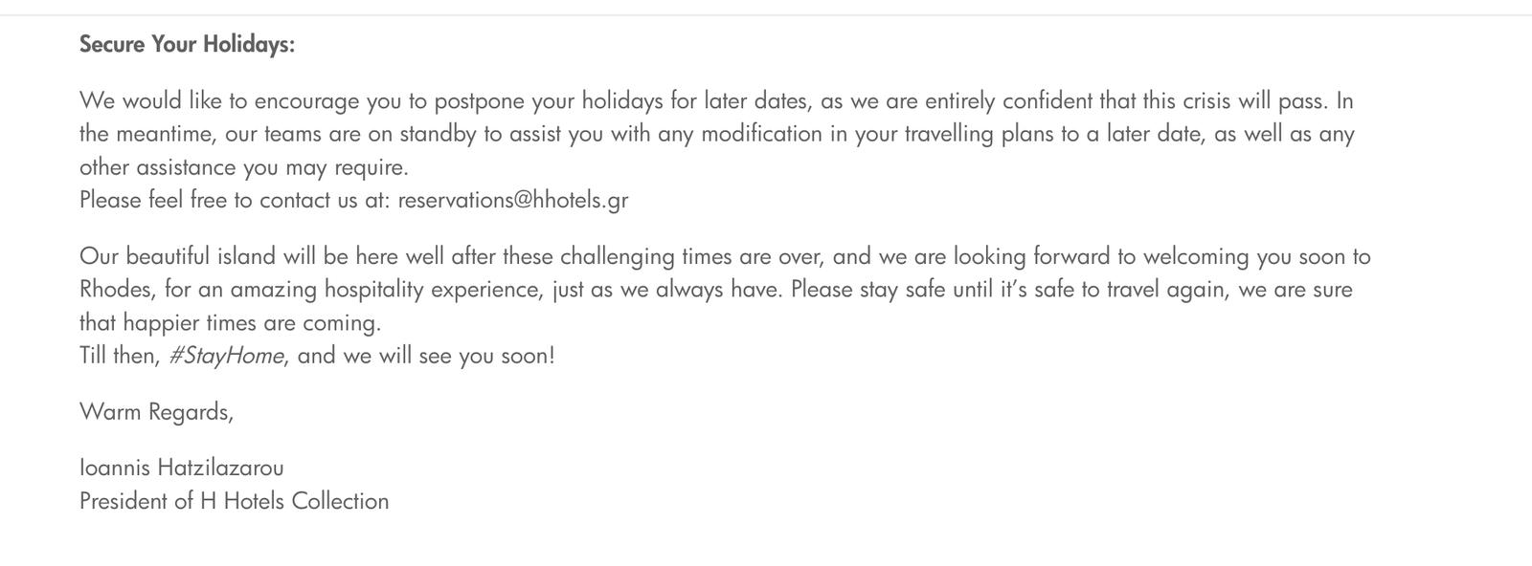Screen dimensions: 1532x566
Task: Click the phrase "this crisis will pass"
Action: coord(1216,100)
